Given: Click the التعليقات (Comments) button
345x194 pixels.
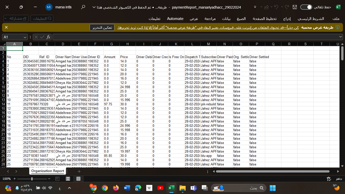Looking at the screenshot, I should click(42, 18).
